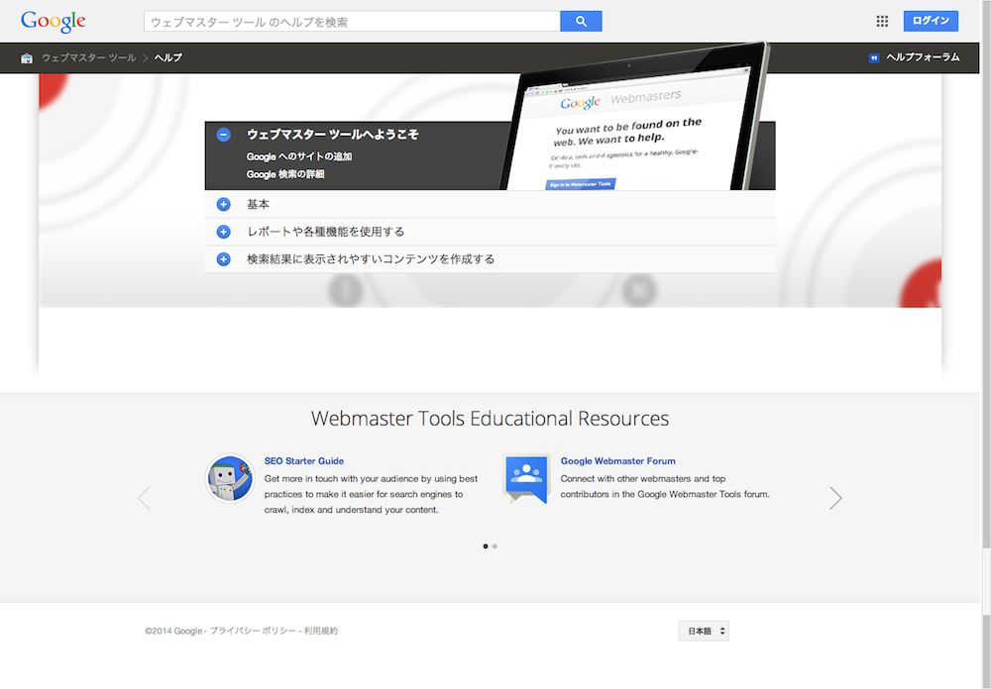Click the help forum speech bubble icon

click(x=873, y=58)
